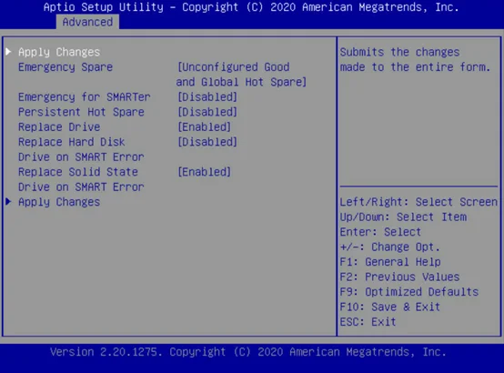Select Replace Solid State Drive on SMART Error
Screen dimensions: 504x373
[x=81, y=179]
